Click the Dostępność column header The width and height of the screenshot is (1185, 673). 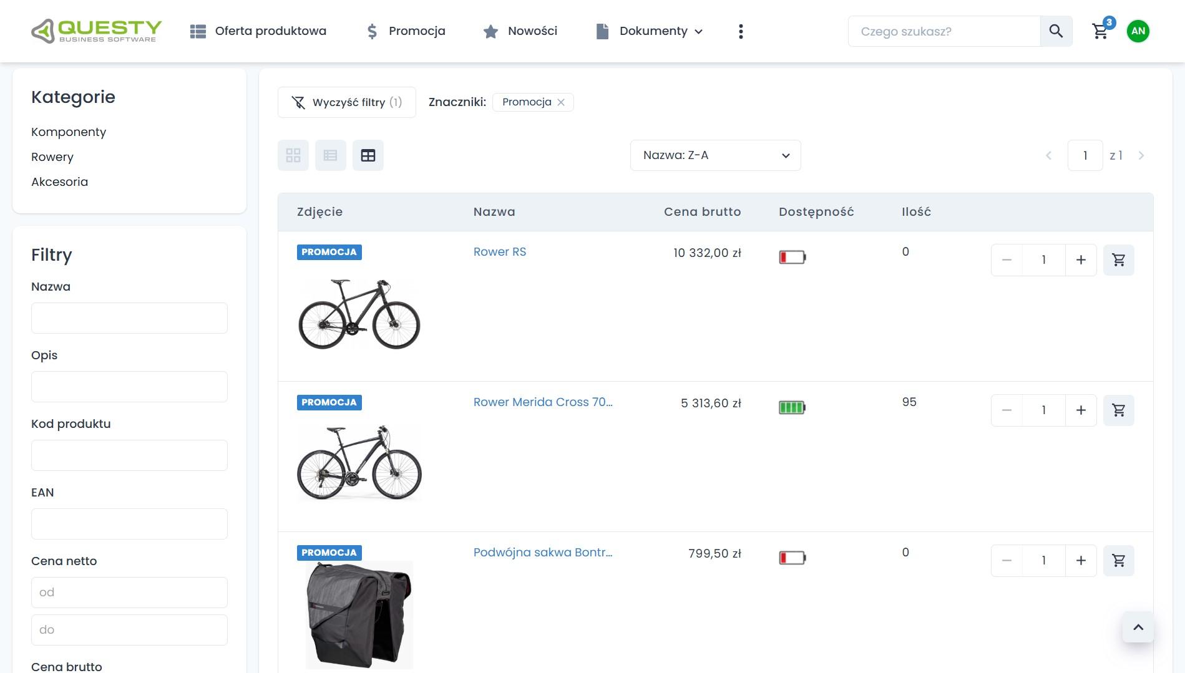click(816, 212)
